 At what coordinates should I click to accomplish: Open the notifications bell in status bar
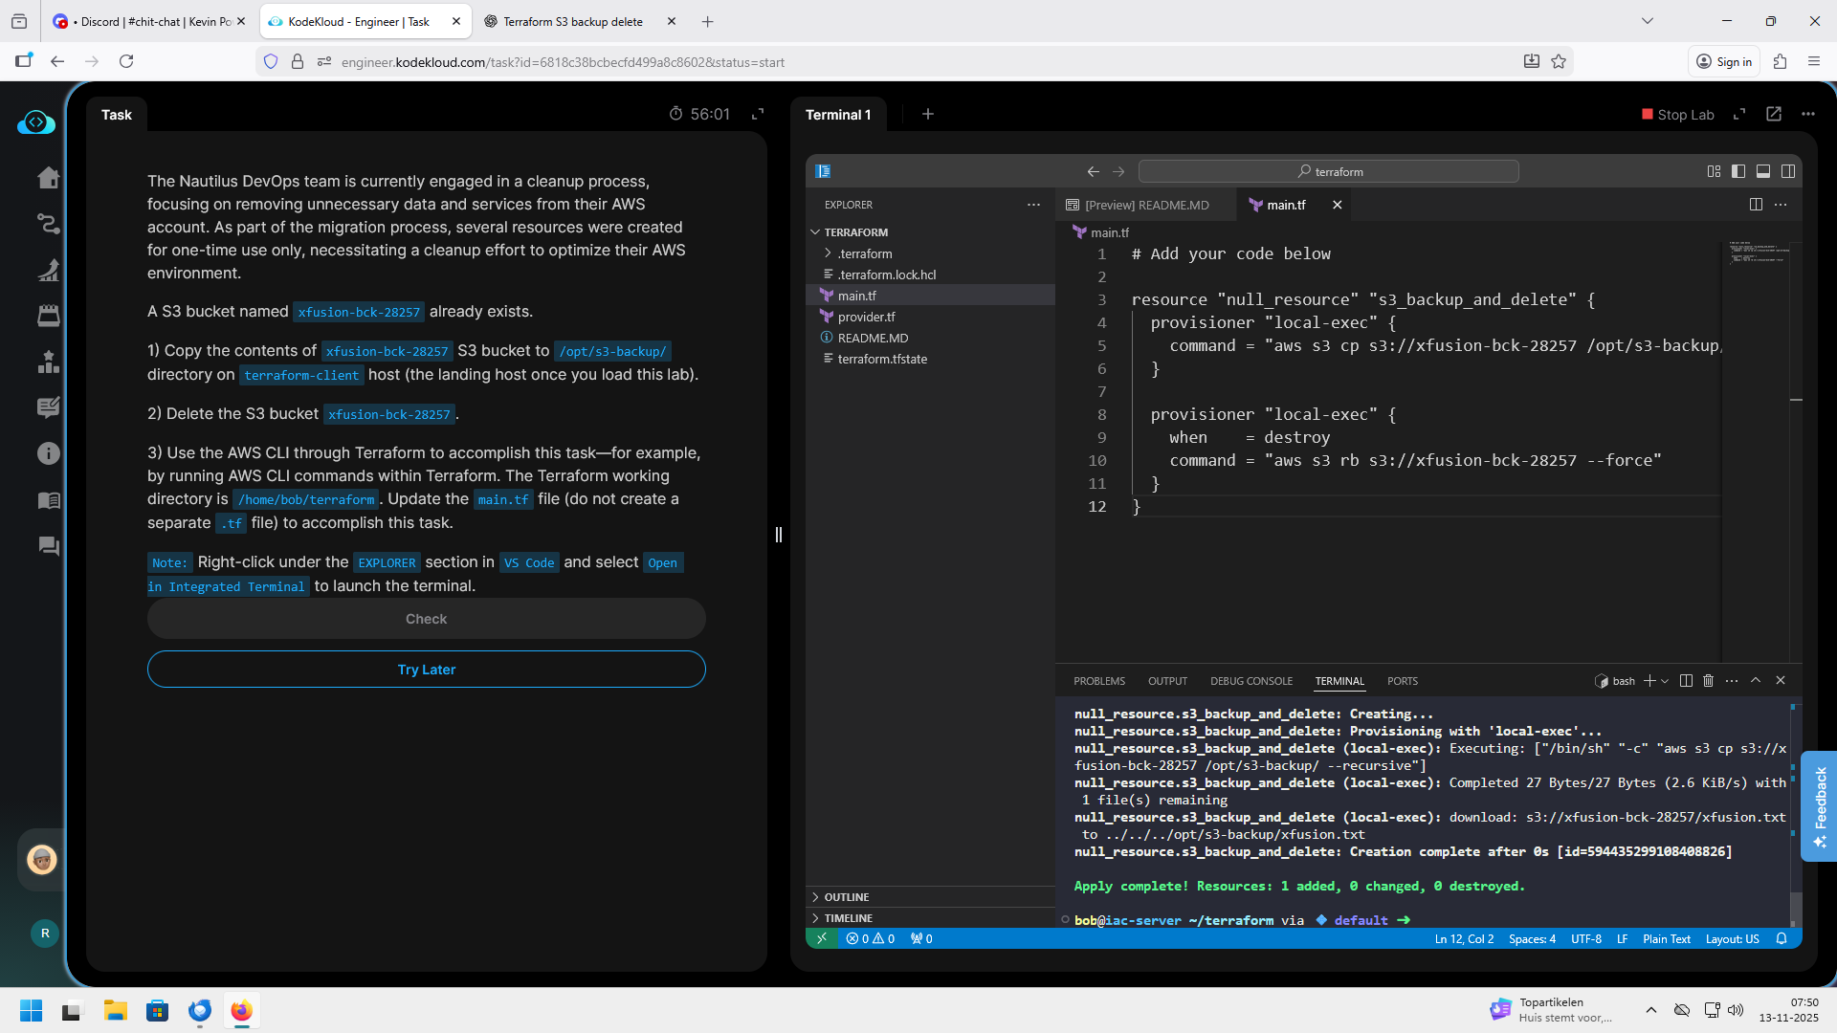[1782, 939]
